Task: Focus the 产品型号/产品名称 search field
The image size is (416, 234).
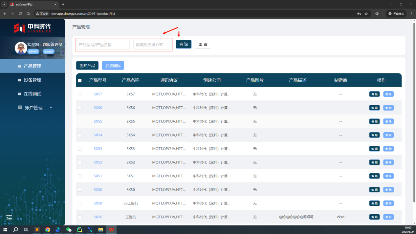Action: click(x=103, y=45)
